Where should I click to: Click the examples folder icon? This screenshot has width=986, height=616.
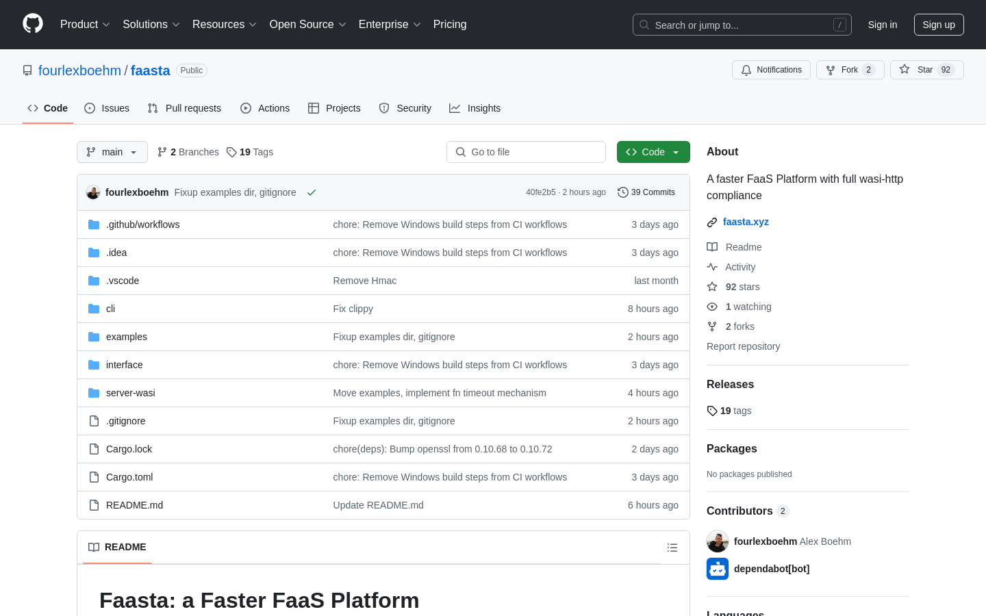[94, 337]
